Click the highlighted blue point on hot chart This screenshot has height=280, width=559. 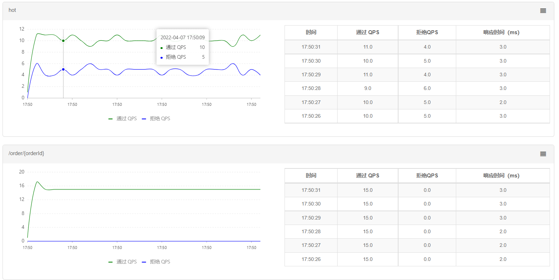coord(63,69)
